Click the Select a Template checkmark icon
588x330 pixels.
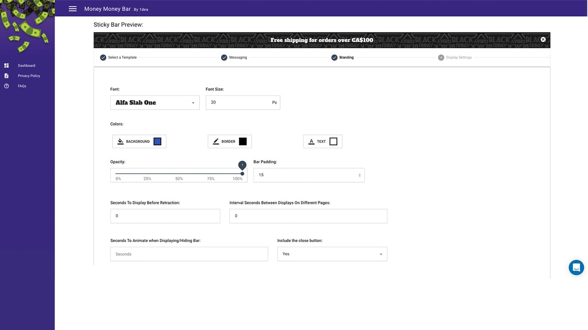103,58
